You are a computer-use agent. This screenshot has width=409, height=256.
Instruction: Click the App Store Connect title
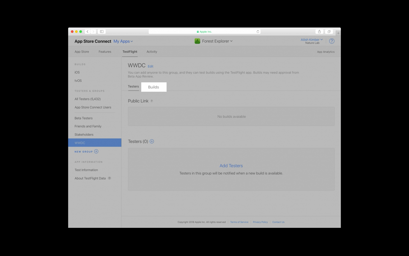[93, 41]
